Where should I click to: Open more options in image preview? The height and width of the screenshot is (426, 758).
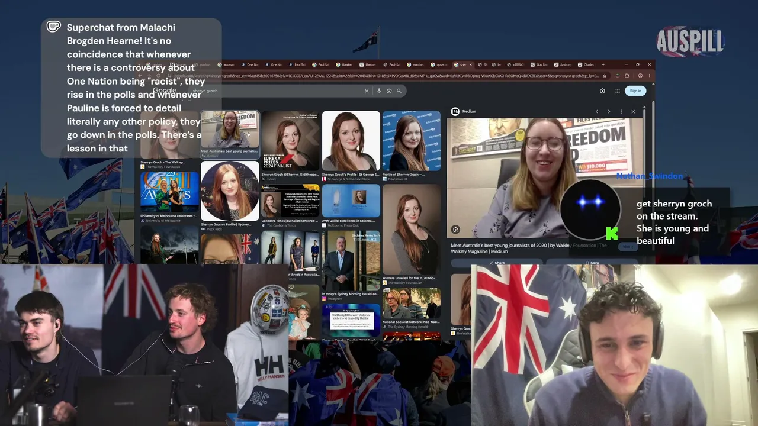621,111
